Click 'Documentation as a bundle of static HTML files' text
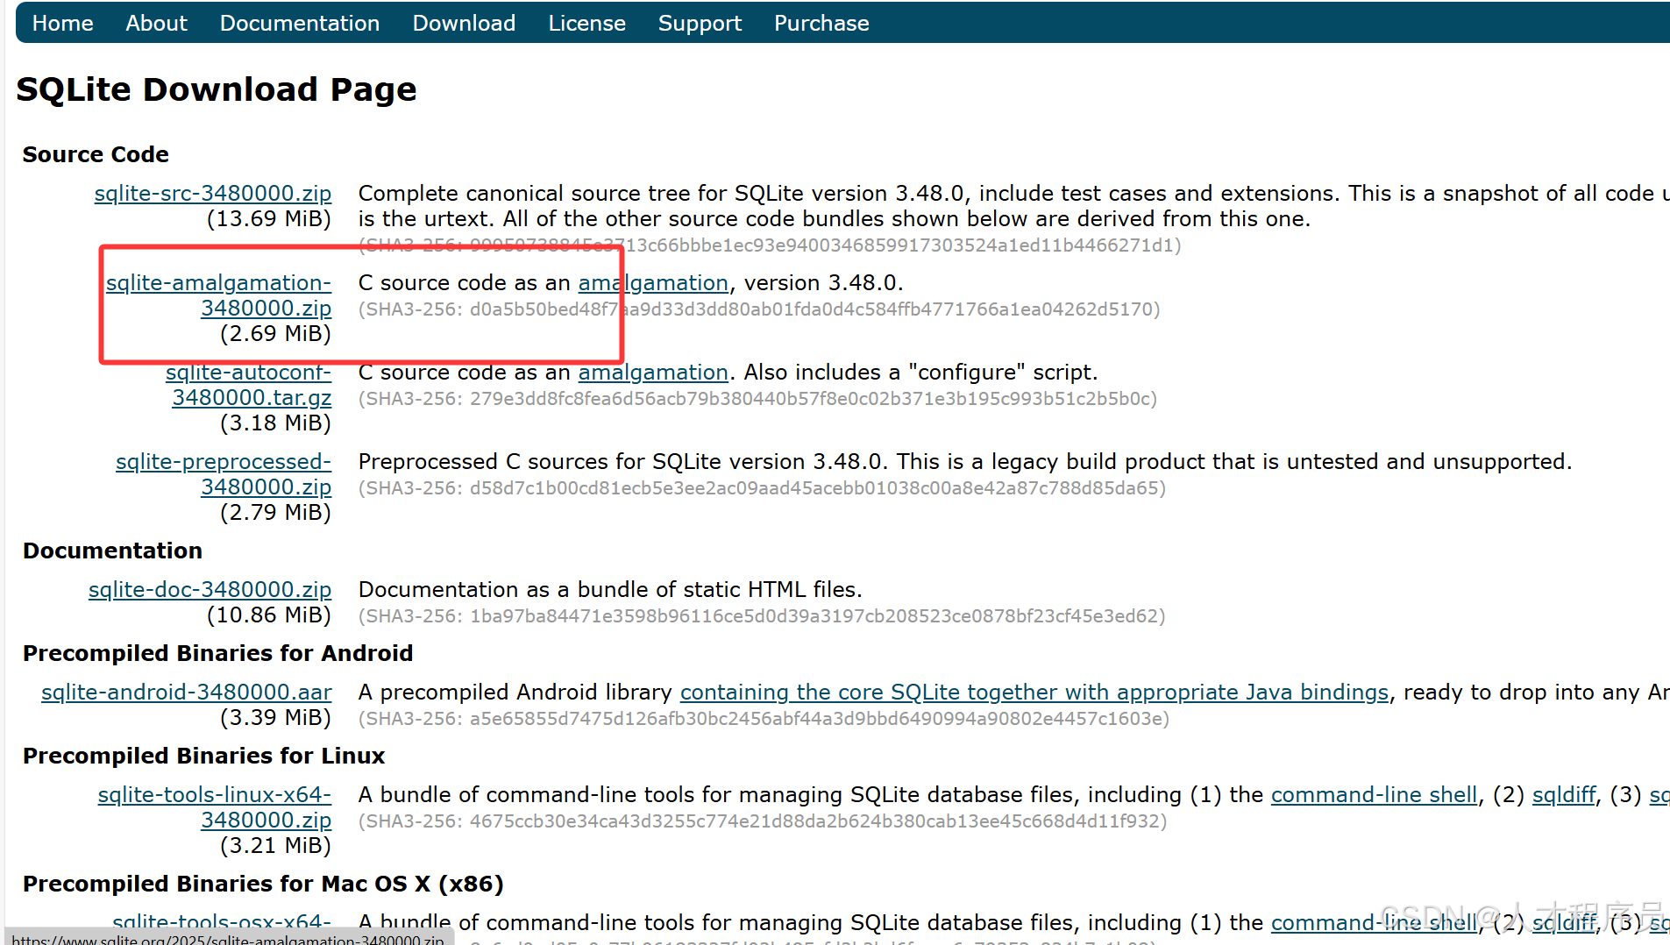The image size is (1670, 945). pos(610,590)
